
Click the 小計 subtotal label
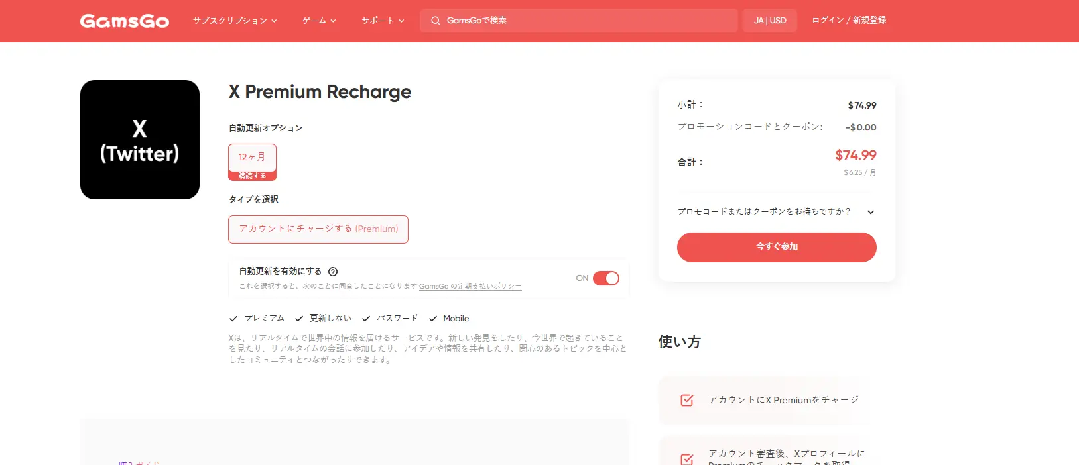coord(690,105)
